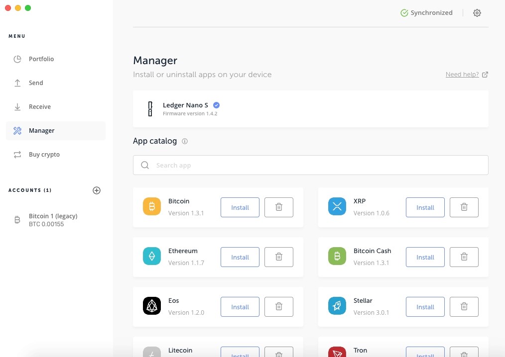Install the Stellar app
505x357 pixels.
click(425, 307)
